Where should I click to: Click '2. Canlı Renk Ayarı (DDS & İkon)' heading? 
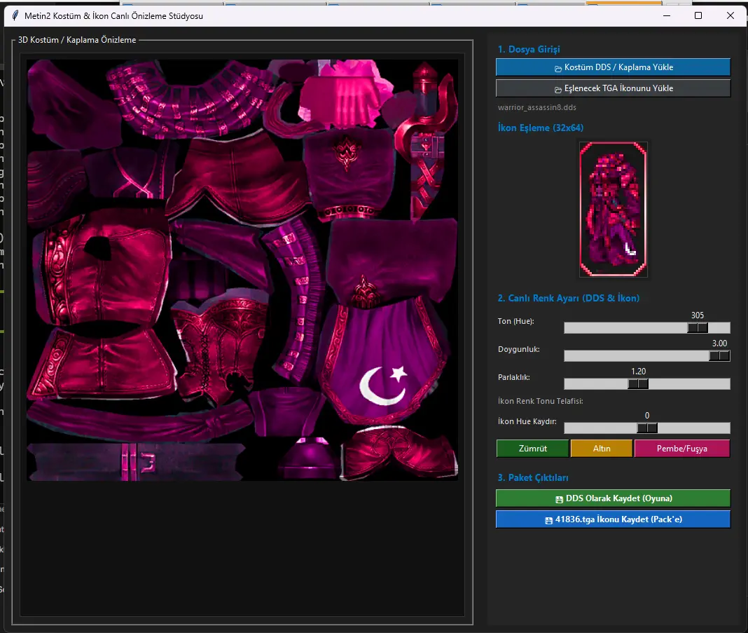click(x=569, y=299)
